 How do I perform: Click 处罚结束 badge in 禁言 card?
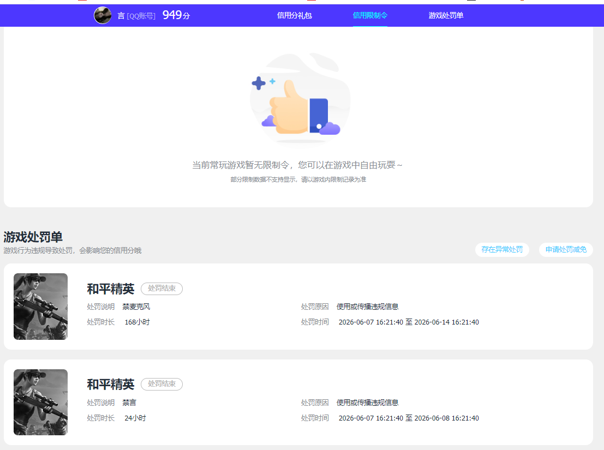point(162,384)
